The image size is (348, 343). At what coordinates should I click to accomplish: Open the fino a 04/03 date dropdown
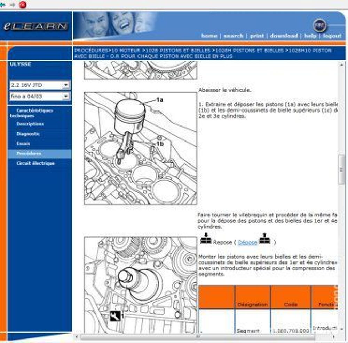click(x=40, y=96)
